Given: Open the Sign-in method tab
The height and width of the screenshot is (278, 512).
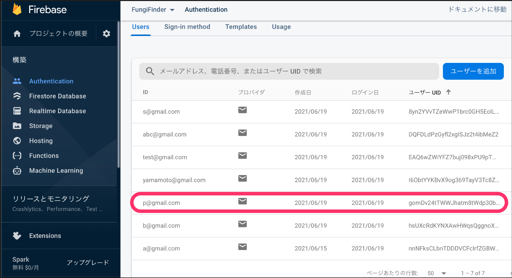Looking at the screenshot, I should point(187,27).
